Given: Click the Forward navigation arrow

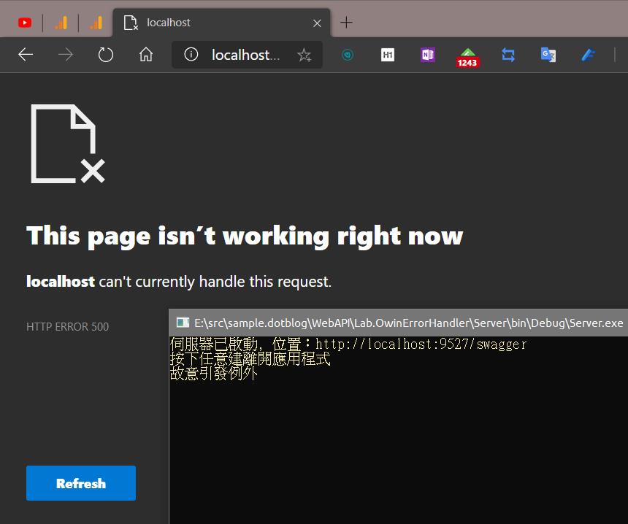Looking at the screenshot, I should point(66,55).
